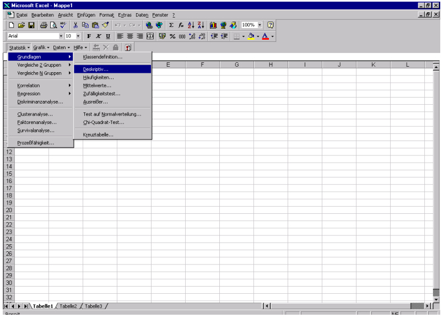
Task: Toggle underline formatting with the U button
Action: point(107,36)
